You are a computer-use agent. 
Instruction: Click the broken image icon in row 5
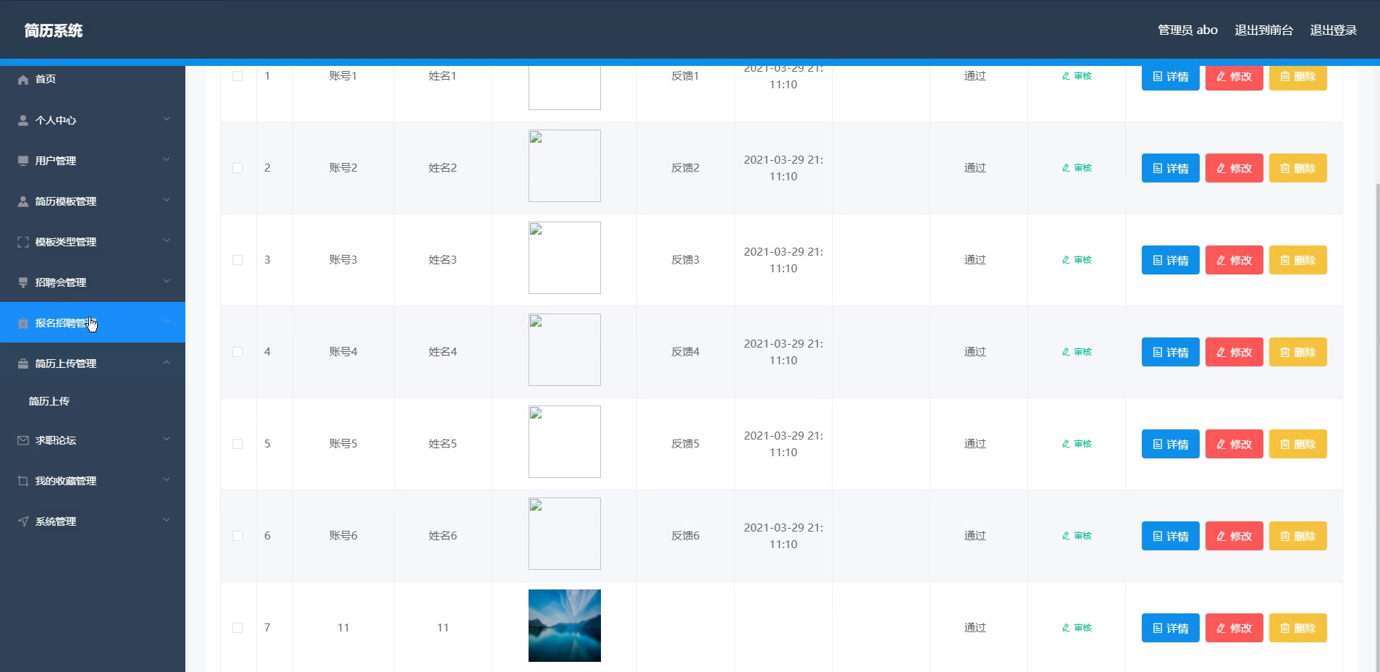tap(536, 413)
